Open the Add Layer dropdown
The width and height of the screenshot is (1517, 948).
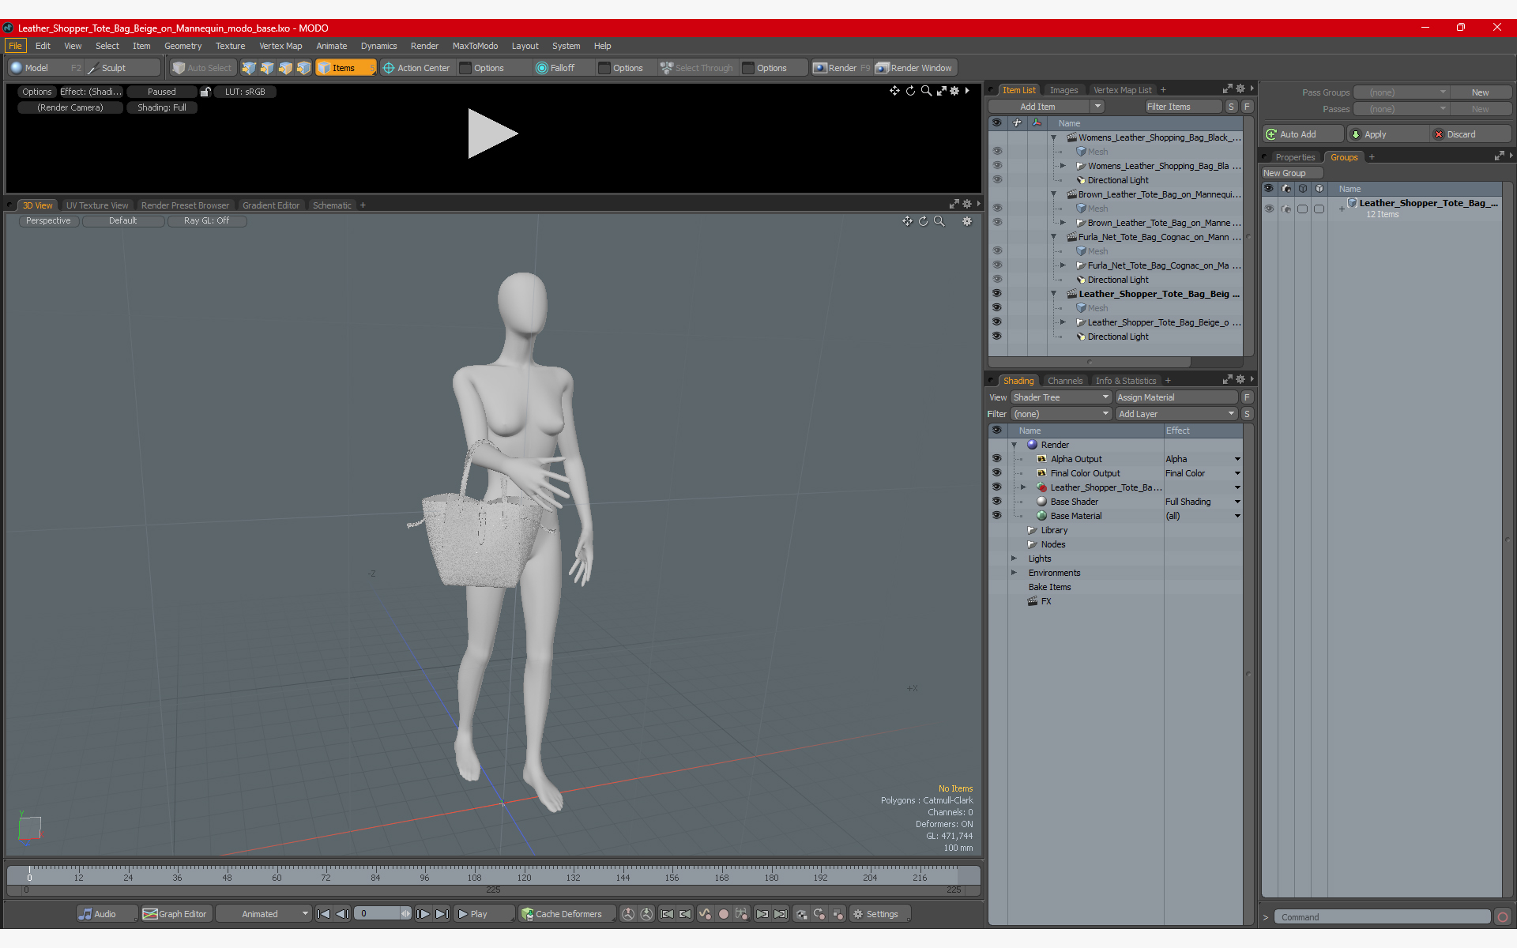[1176, 414]
